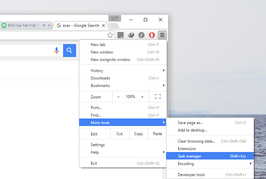Click the blue magnifier search button
The width and height of the screenshot is (266, 179).
(69, 50)
